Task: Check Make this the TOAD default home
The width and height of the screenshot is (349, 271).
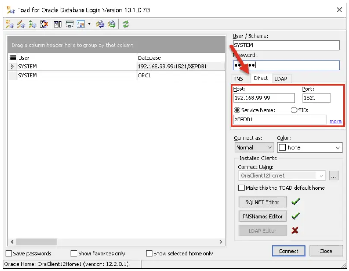Action: coord(241,188)
